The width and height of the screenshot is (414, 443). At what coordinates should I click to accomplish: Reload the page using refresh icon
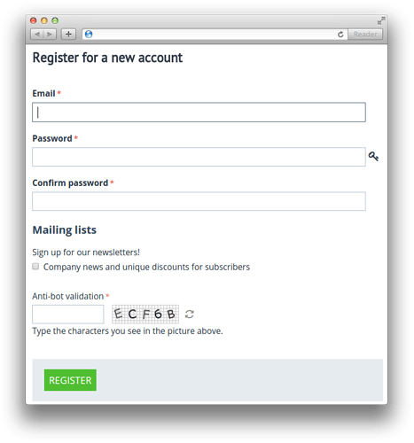[x=340, y=35]
